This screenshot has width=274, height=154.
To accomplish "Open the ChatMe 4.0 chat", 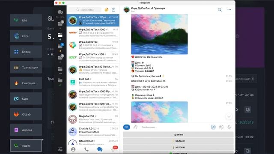I will (93, 132).
